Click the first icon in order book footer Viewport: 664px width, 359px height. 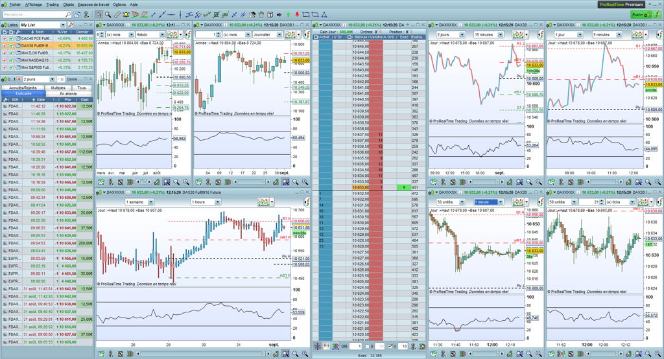pyautogui.click(x=318, y=346)
